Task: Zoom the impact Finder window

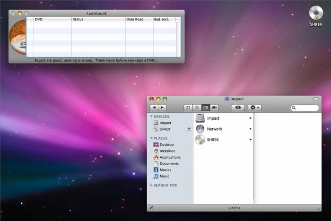Action: [x=165, y=99]
